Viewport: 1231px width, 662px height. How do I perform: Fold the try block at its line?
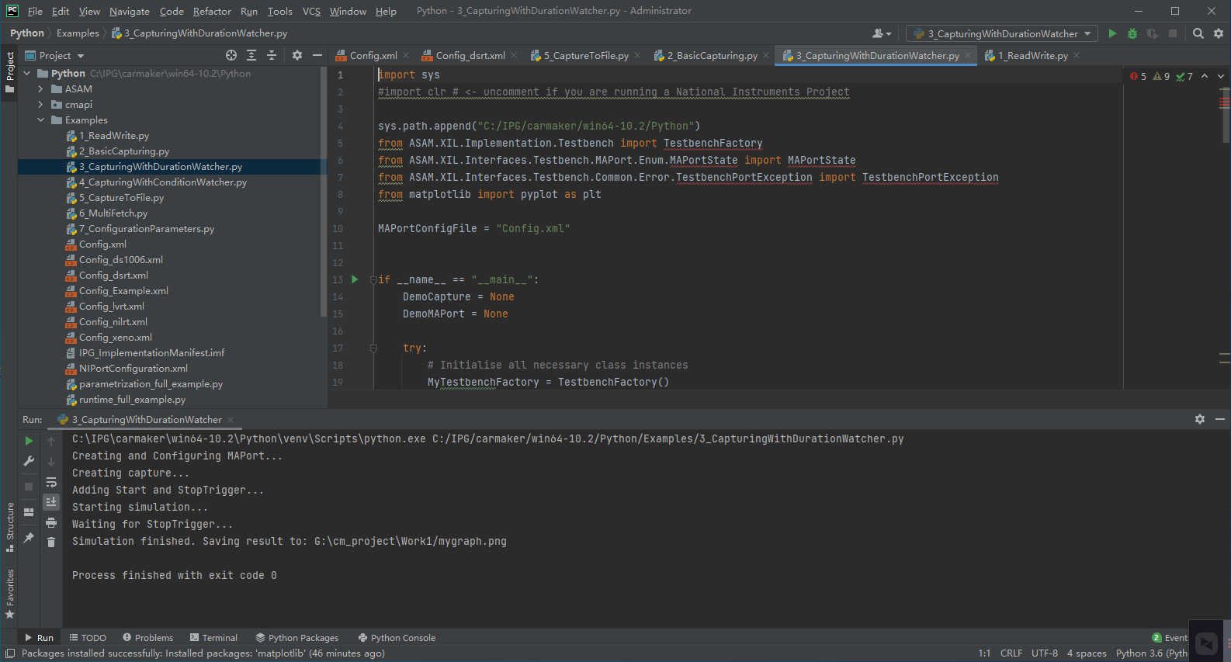373,348
